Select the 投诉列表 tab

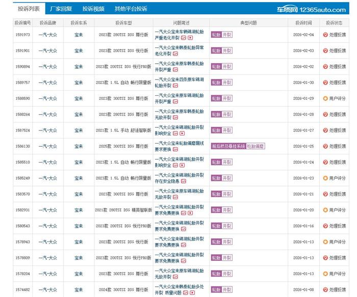[29, 9]
